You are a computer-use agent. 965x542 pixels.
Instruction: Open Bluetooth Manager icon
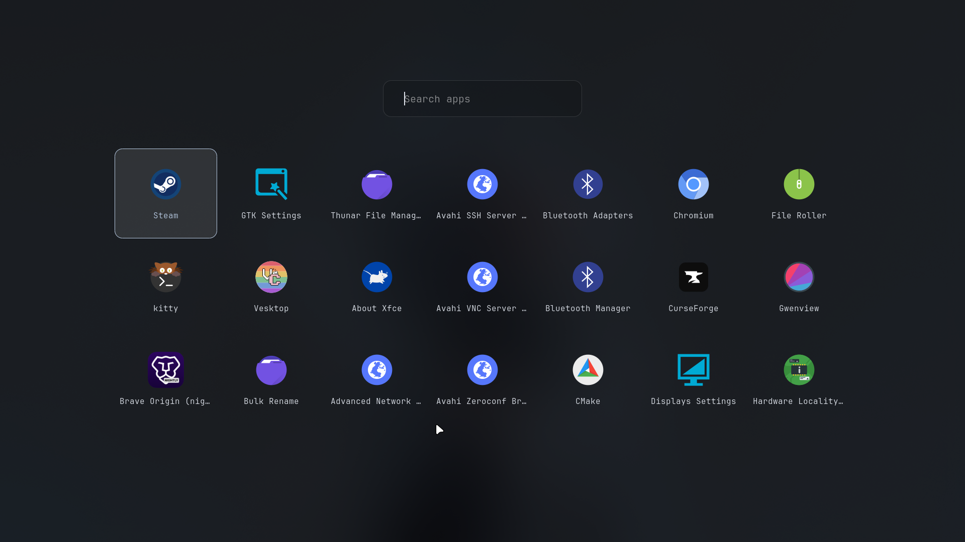[588, 277]
